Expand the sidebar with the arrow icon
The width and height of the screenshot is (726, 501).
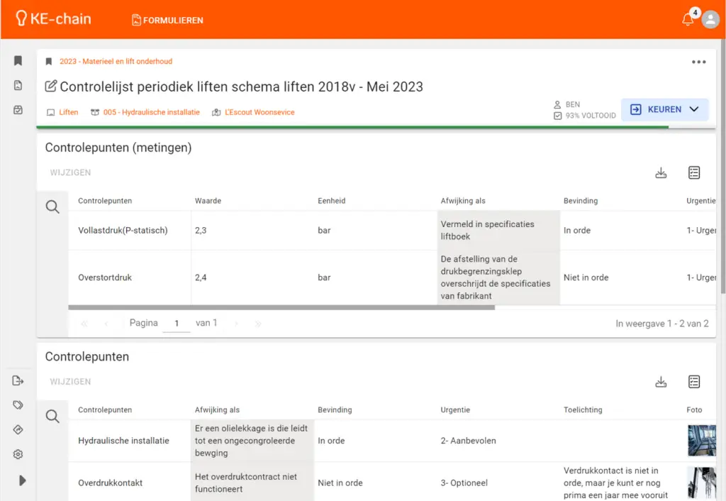click(x=22, y=480)
